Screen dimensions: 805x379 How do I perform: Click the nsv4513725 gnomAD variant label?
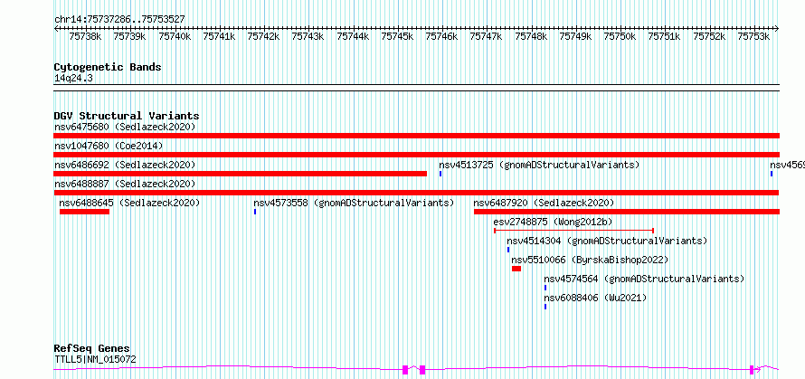pos(539,165)
